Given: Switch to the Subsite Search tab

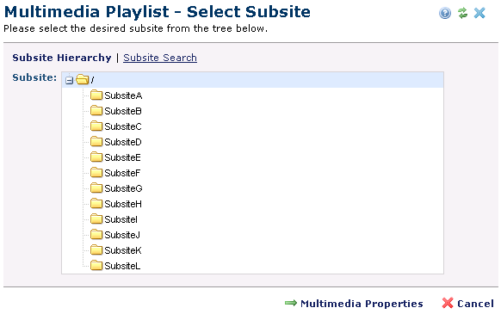Looking at the screenshot, I should pyautogui.click(x=160, y=58).
